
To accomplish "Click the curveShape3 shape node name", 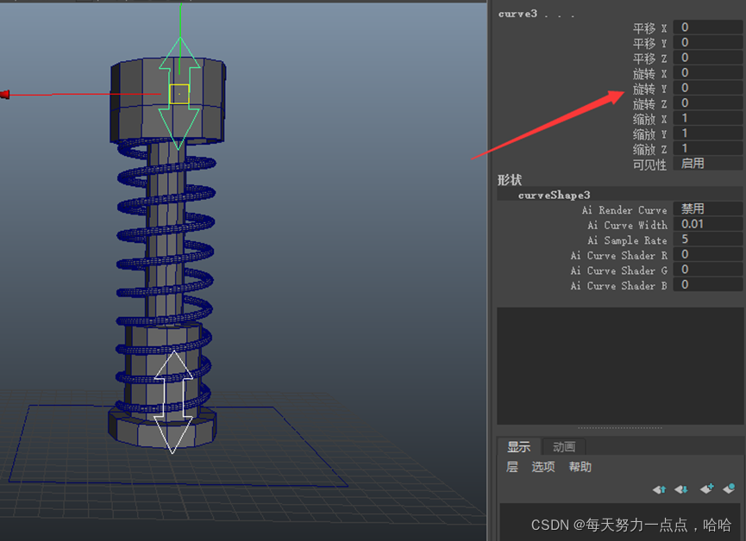I will click(x=554, y=196).
